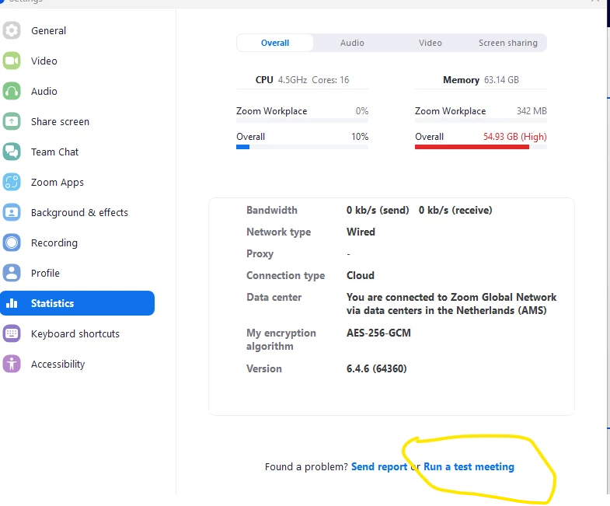610x506 pixels.
Task: Click Run a test meeting link
Action: point(469,466)
